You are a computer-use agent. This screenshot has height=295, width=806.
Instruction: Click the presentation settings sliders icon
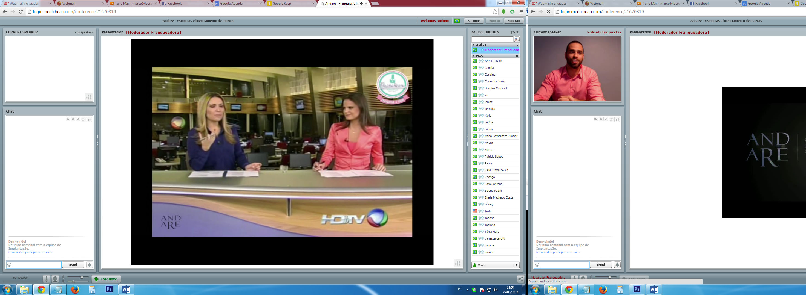(457, 263)
